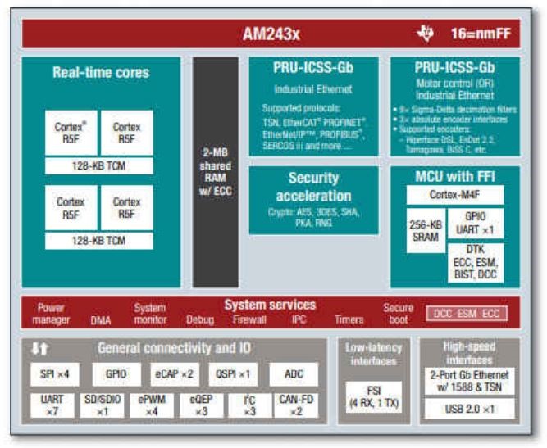The image size is (547, 448).
Task: Select the AM243x title text
Action: pyautogui.click(x=271, y=34)
